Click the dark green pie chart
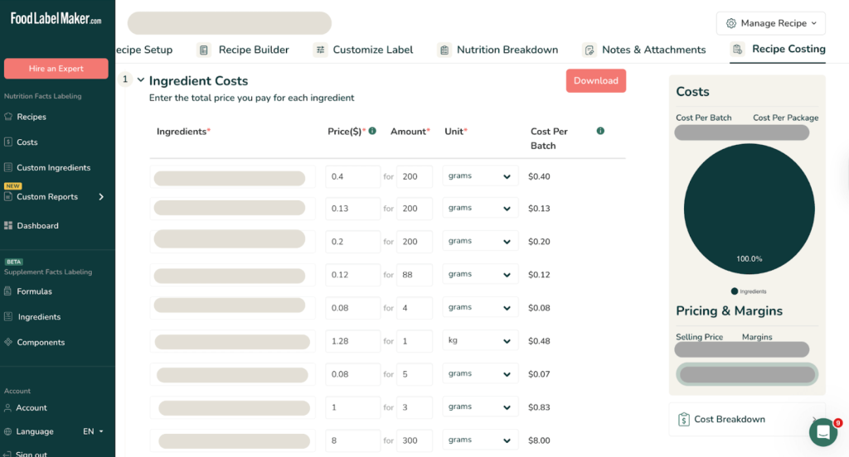The height and width of the screenshot is (457, 849). point(749,209)
